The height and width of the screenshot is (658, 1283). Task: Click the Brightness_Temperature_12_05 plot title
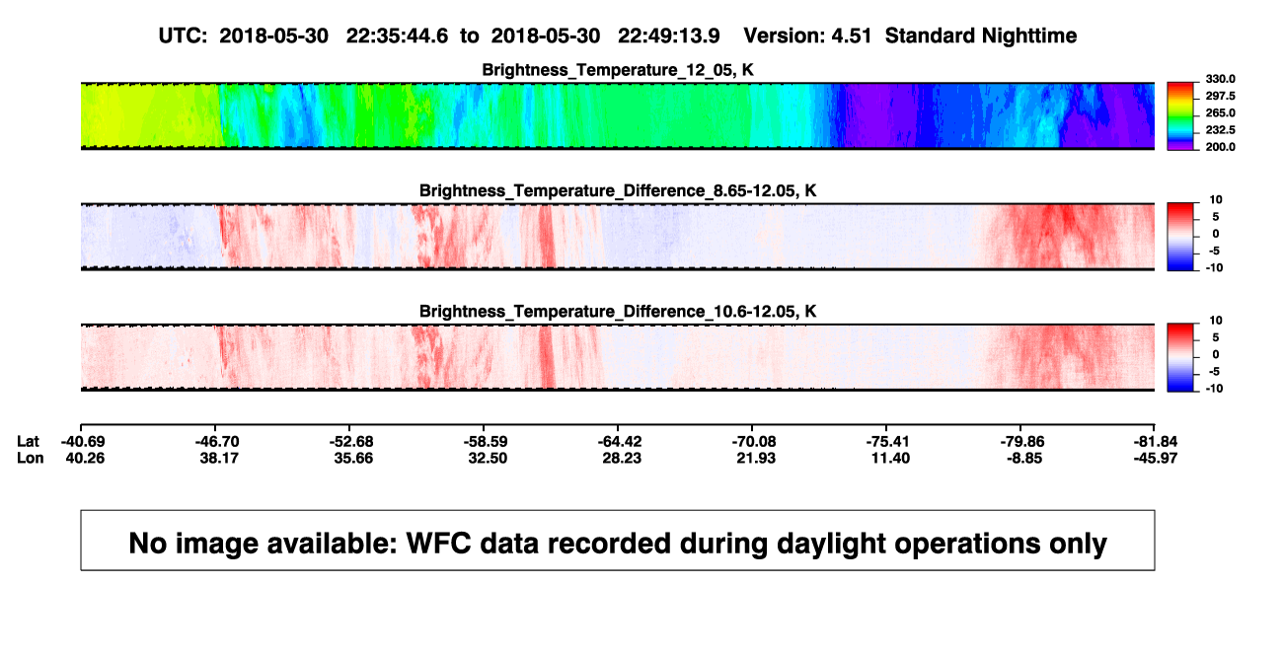[618, 70]
